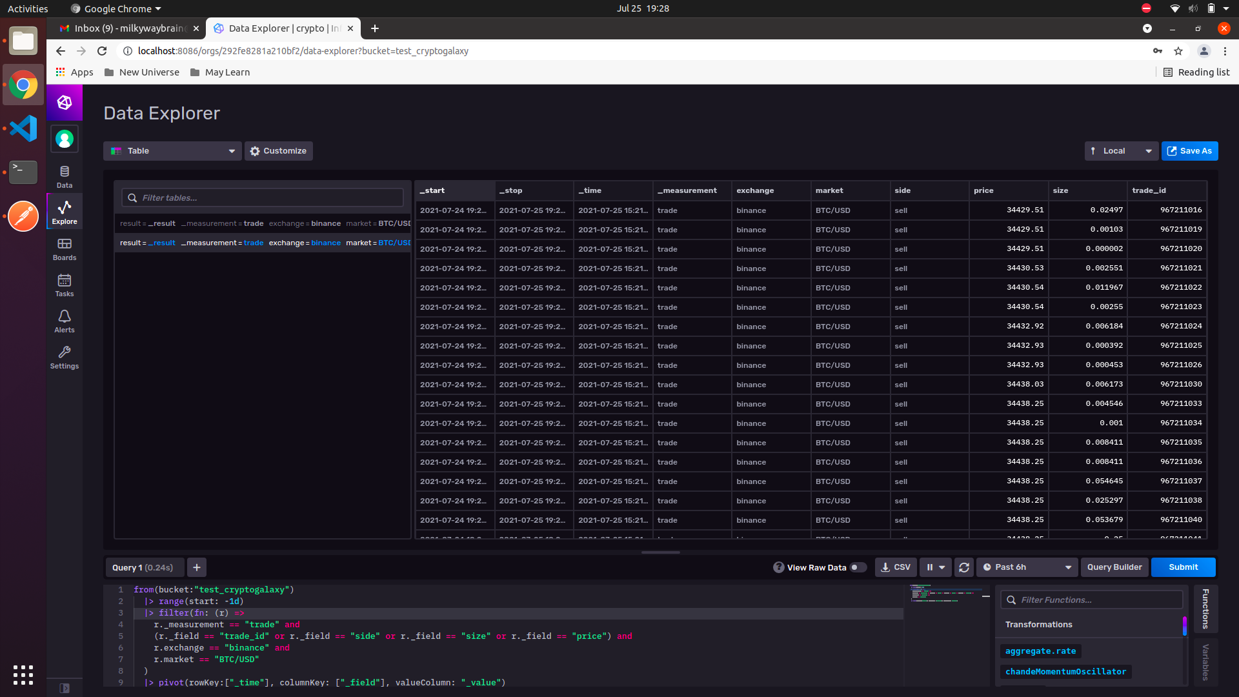This screenshot has height=697, width=1239.
Task: Toggle View Raw Data switch
Action: click(x=858, y=567)
